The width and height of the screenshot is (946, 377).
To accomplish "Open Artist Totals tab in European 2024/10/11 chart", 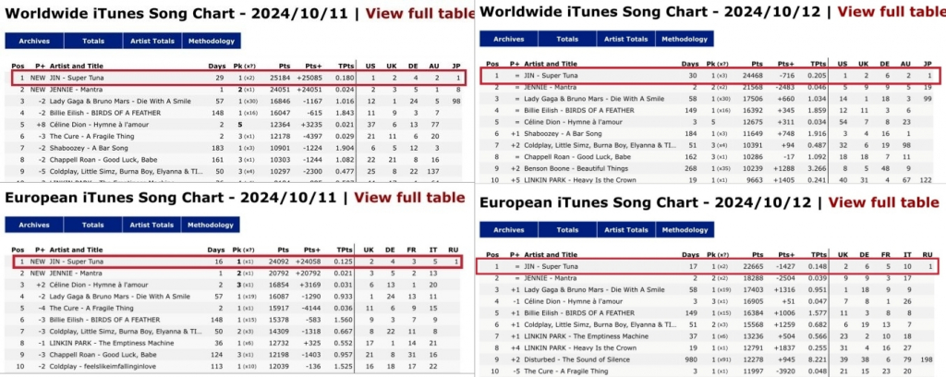I will [151, 225].
